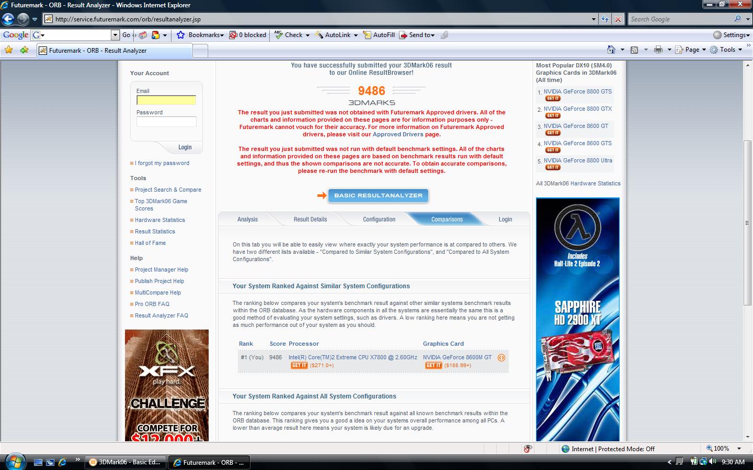
Task: Click the Email input field
Action: pos(166,100)
